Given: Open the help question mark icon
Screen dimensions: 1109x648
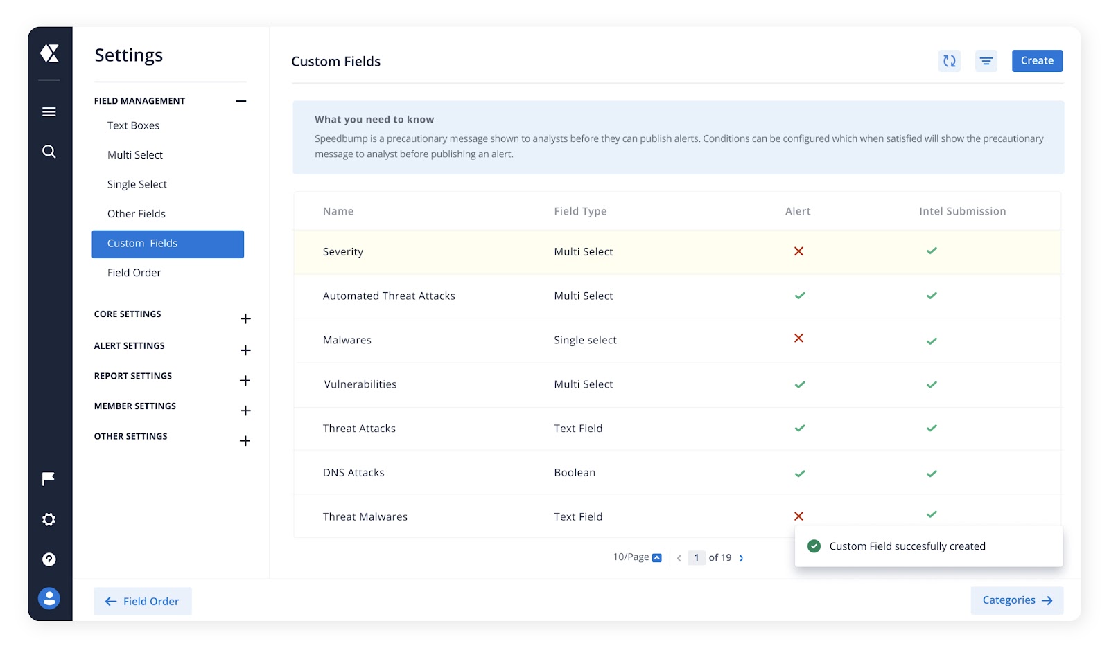Looking at the screenshot, I should point(49,559).
